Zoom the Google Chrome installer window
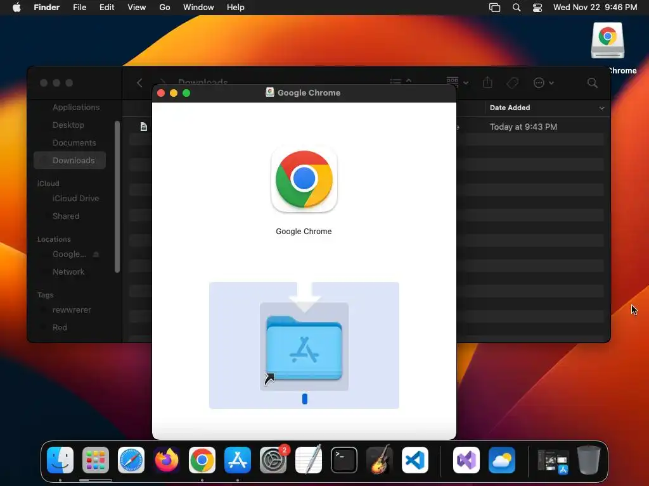This screenshot has height=486, width=649. [186, 93]
